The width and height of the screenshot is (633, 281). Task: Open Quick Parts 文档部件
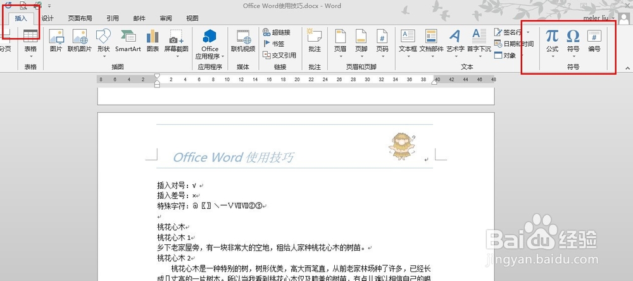coord(432,41)
